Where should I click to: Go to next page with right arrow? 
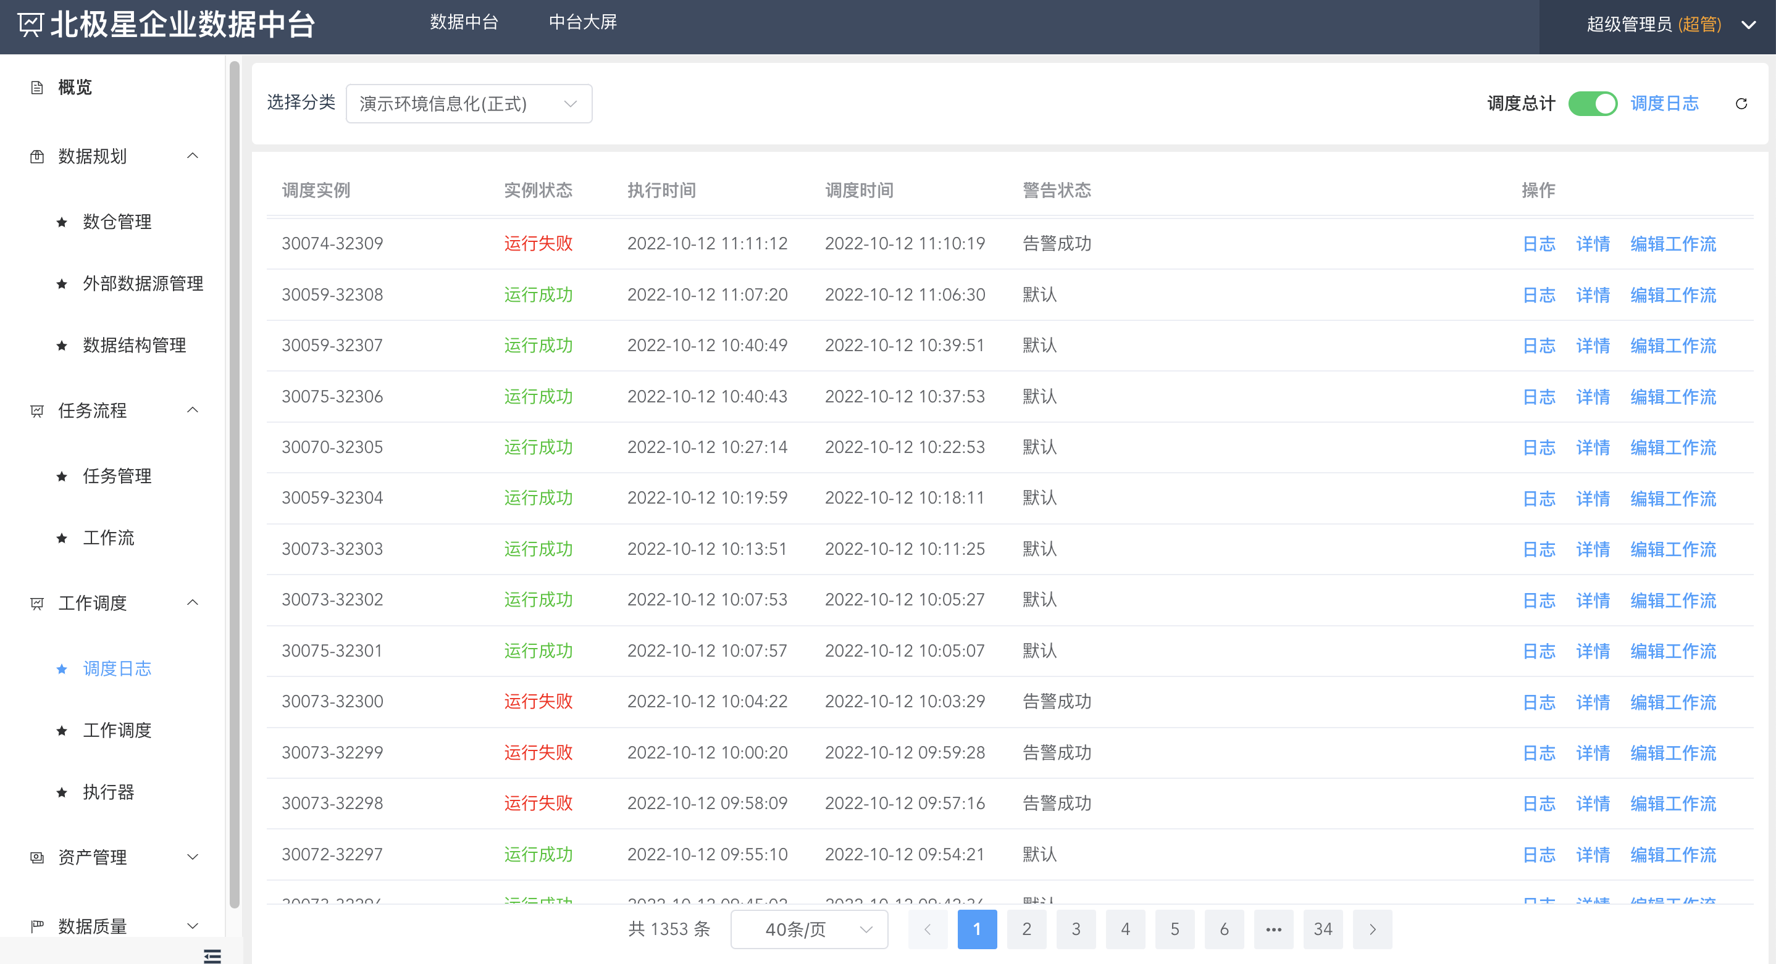pos(1372,929)
